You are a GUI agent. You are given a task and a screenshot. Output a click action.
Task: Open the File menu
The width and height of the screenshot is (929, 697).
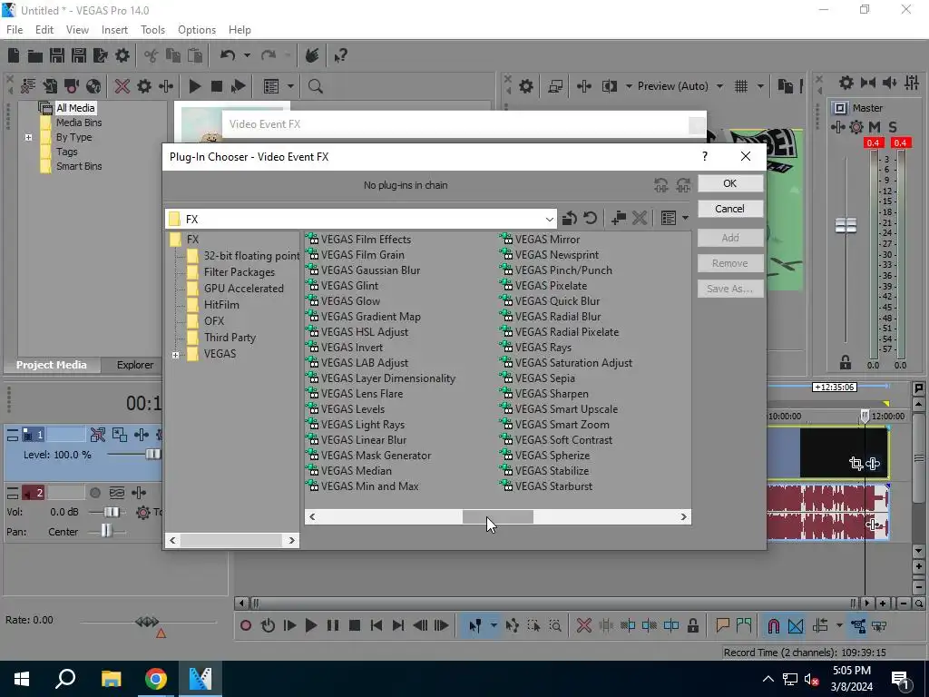pos(15,30)
